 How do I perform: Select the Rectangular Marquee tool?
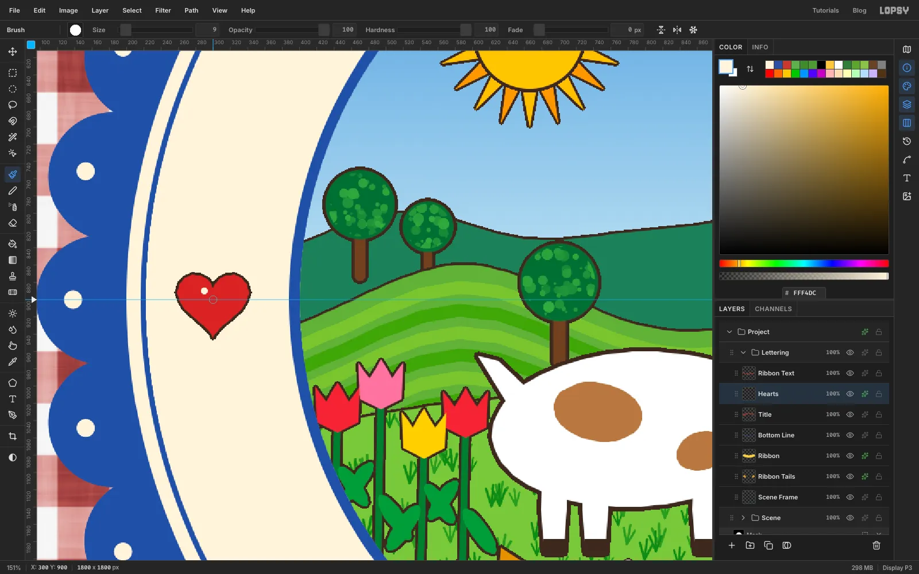13,73
